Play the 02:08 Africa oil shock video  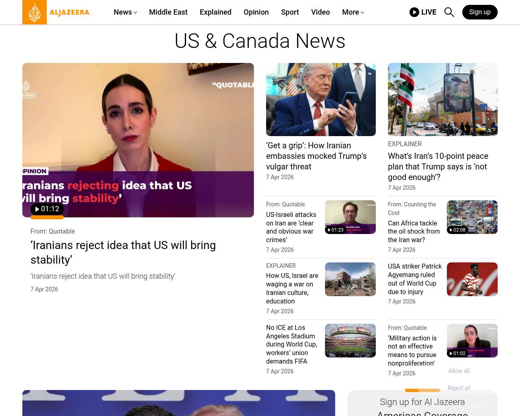click(457, 230)
